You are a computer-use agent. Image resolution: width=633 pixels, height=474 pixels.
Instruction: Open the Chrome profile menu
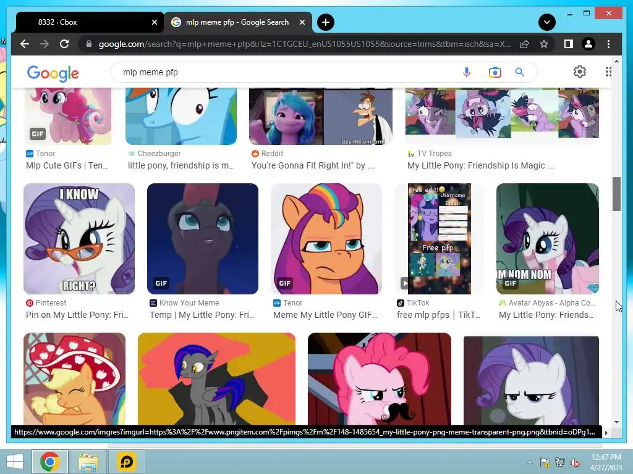point(588,44)
